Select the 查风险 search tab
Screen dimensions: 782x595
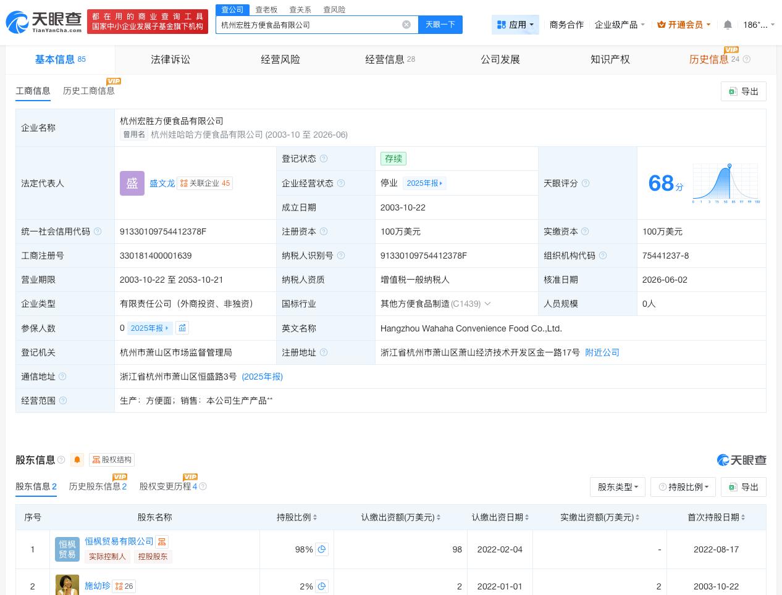click(334, 10)
